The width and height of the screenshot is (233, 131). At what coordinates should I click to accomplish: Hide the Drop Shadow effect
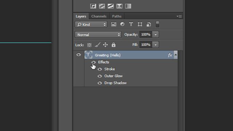(100, 83)
